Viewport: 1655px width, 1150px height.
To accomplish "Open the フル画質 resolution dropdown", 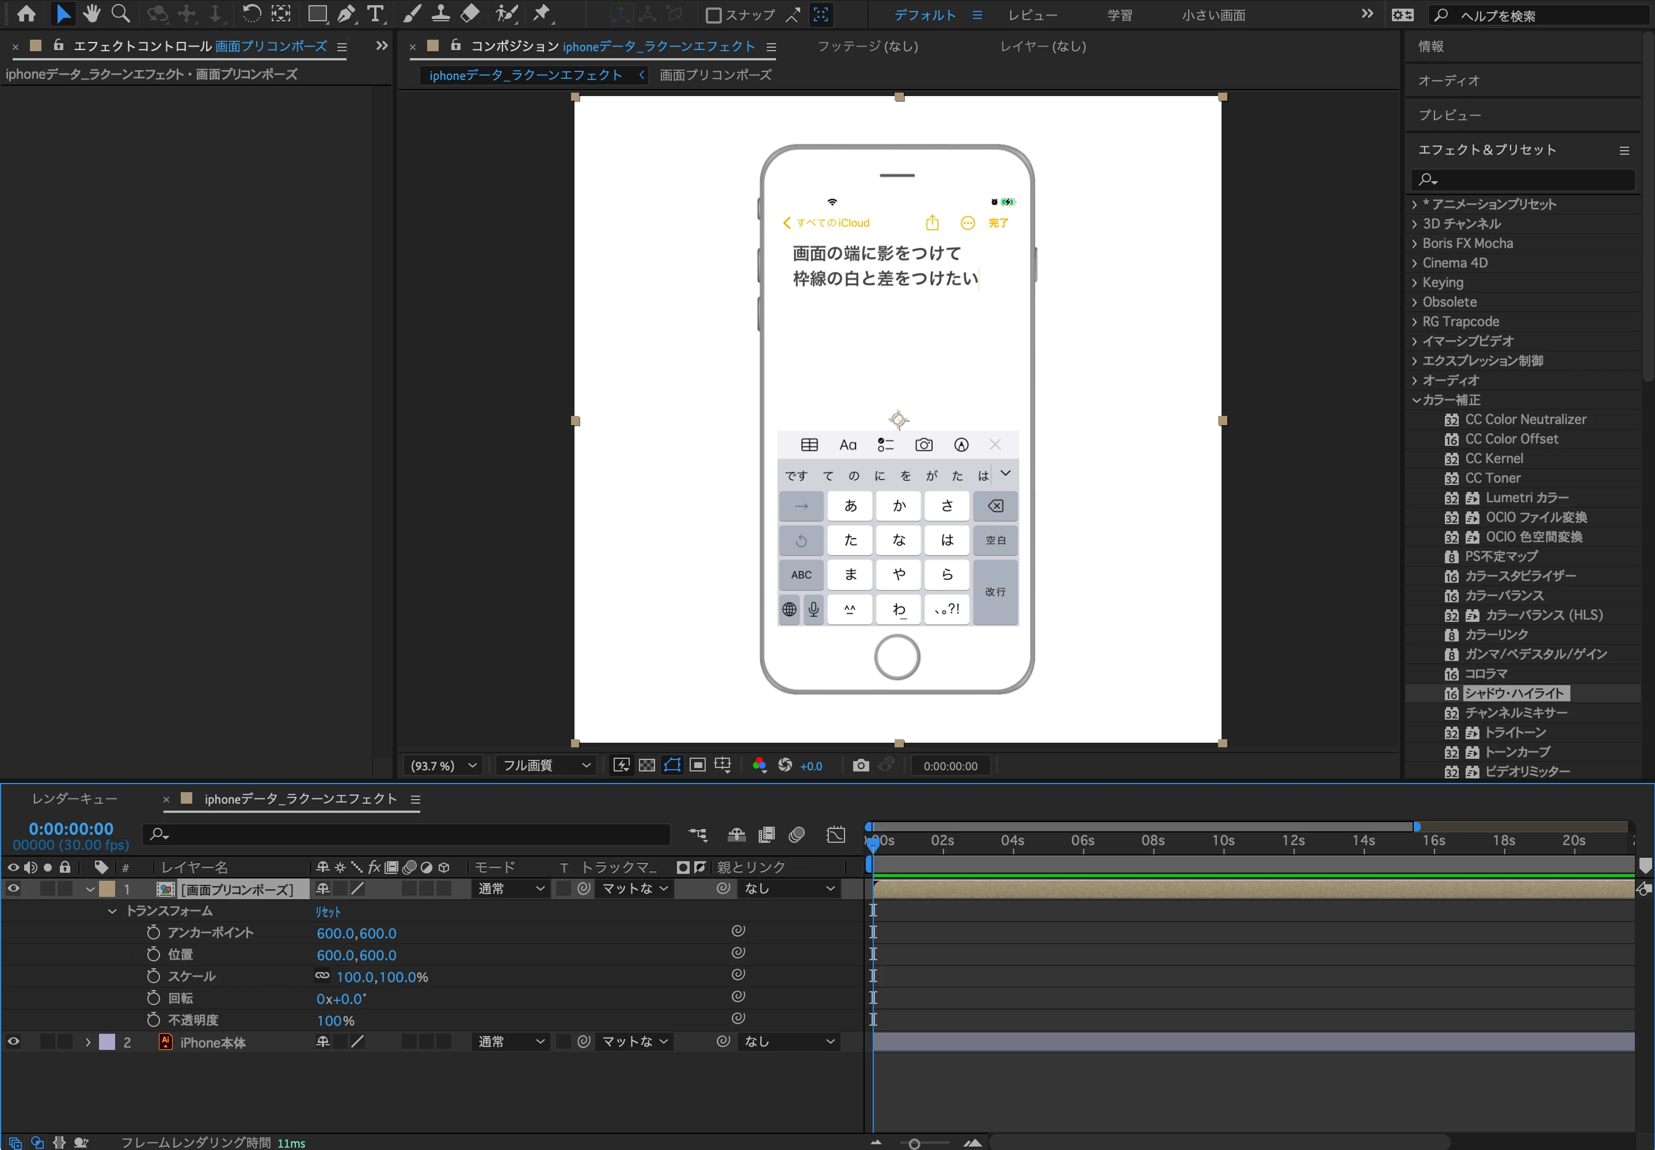I will 546,765.
